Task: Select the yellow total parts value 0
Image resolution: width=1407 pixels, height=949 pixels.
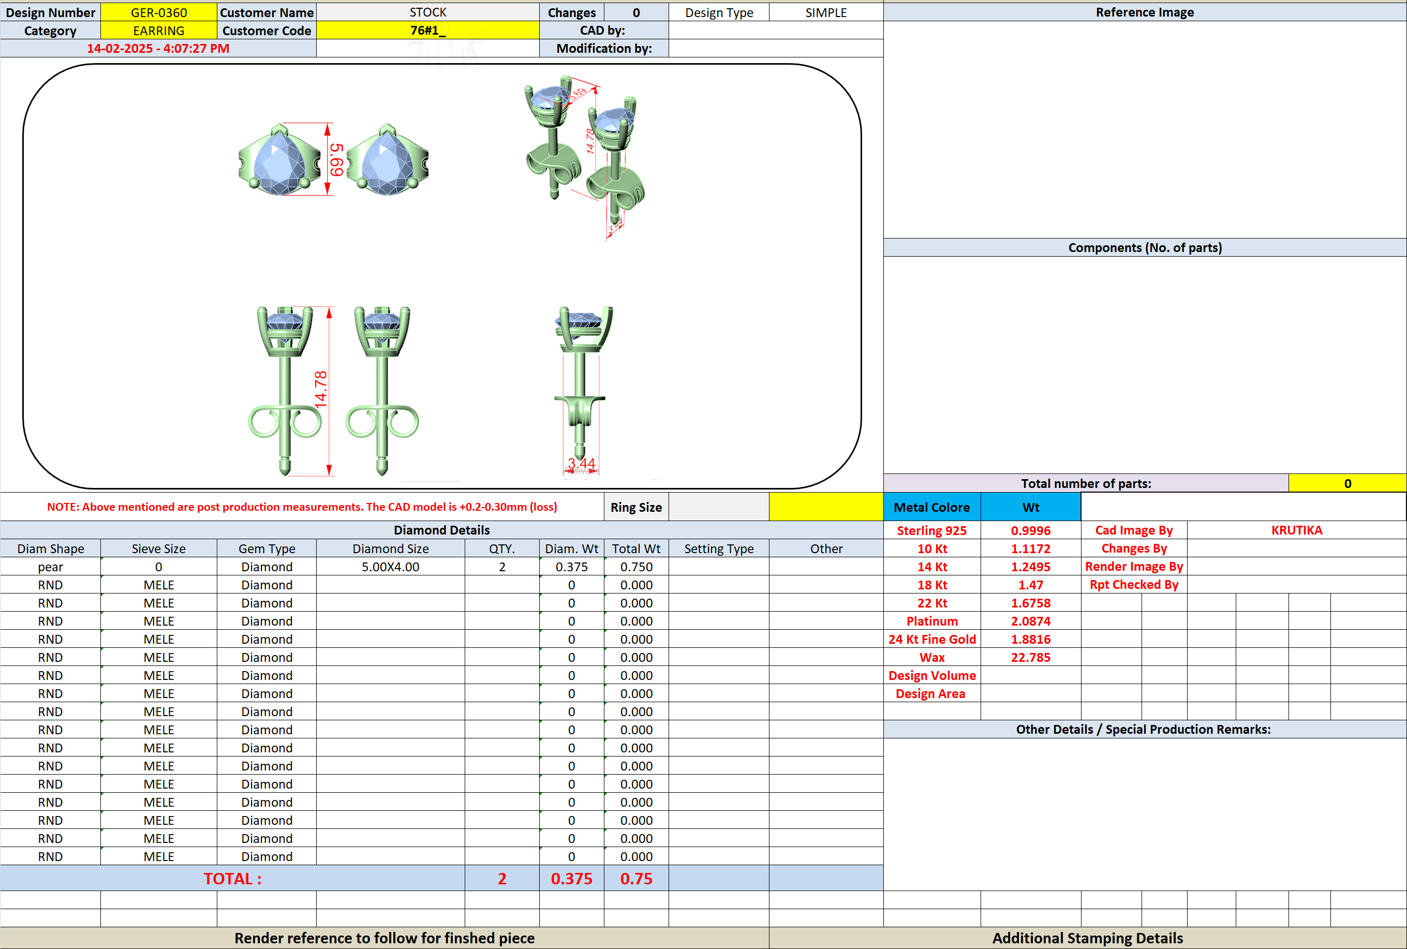Action: tap(1347, 483)
